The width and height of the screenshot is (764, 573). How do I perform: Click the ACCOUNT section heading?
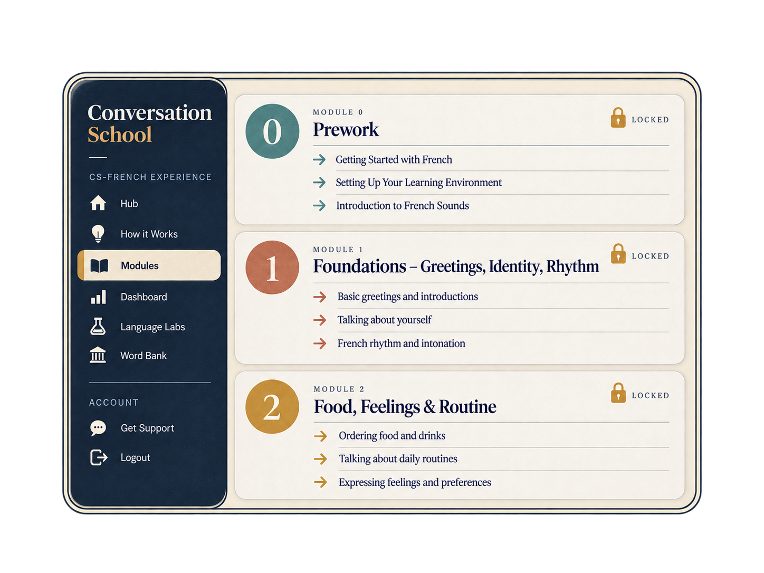114,403
